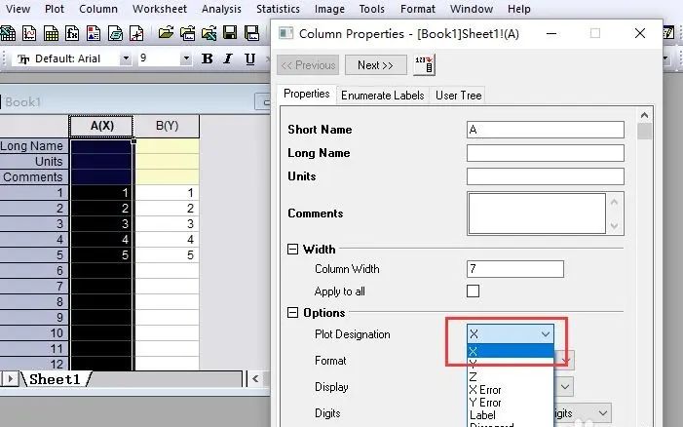This screenshot has width=683, height=427.
Task: Save the project with the floppy icon
Action: click(230, 33)
